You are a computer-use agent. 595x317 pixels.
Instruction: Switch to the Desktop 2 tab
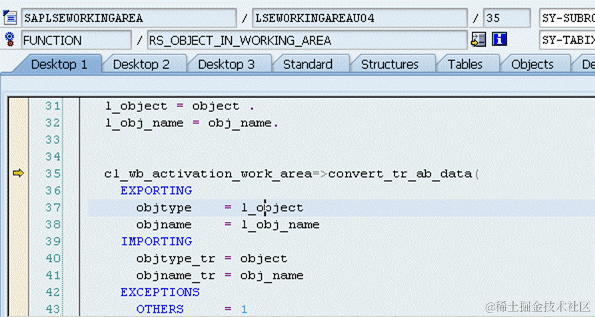[x=141, y=64]
